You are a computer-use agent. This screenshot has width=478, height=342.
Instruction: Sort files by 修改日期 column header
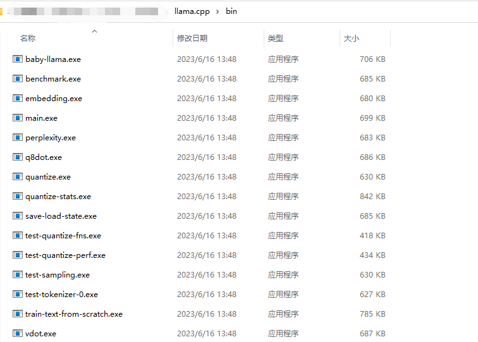192,39
